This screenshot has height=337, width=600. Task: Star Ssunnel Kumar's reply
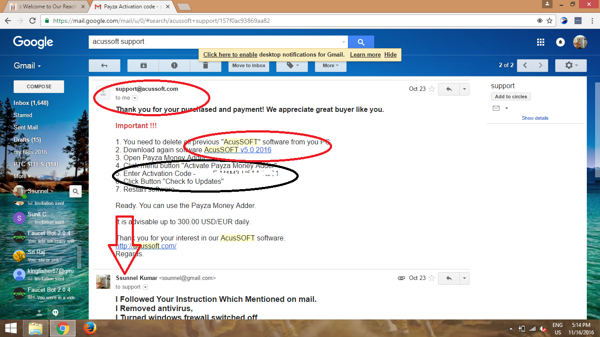tap(432, 278)
